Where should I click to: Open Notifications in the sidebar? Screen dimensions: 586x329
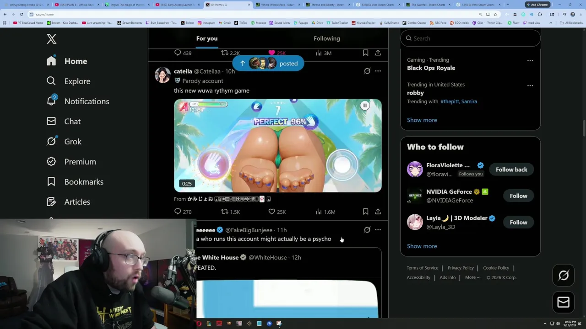pyautogui.click(x=77, y=101)
